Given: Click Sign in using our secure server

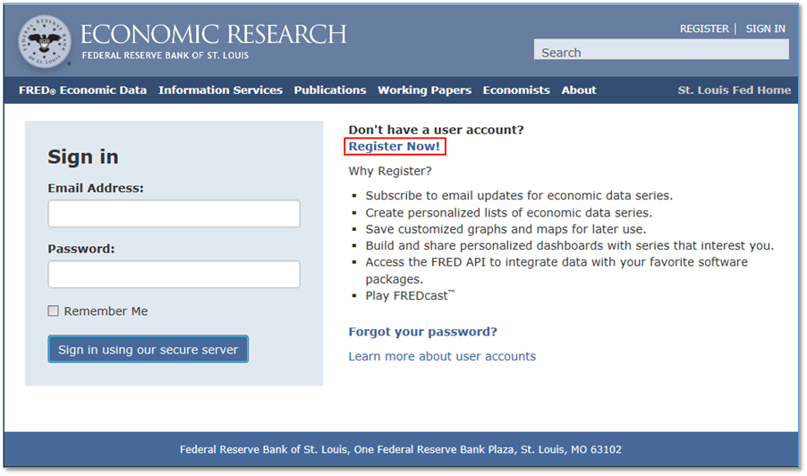Looking at the screenshot, I should 149,350.
